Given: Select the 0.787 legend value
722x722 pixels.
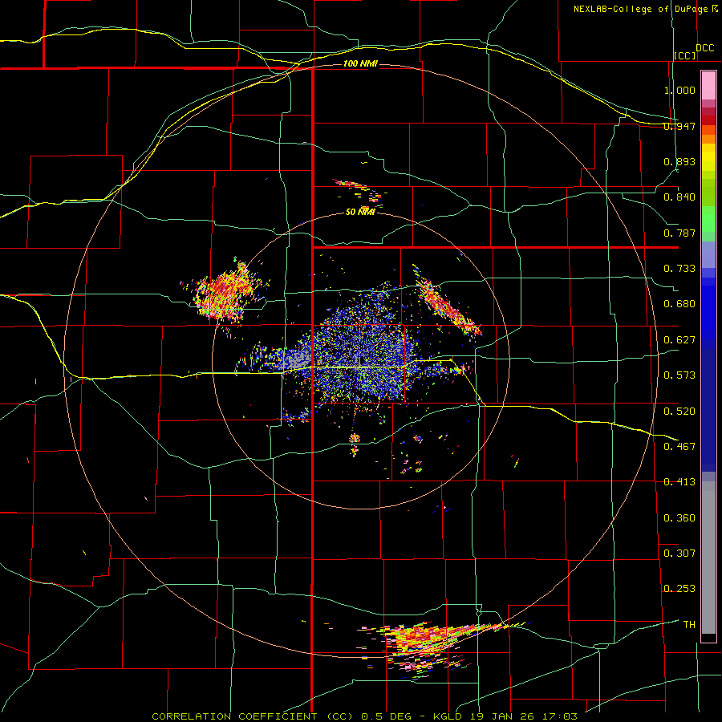Looking at the screenshot, I should point(679,233).
